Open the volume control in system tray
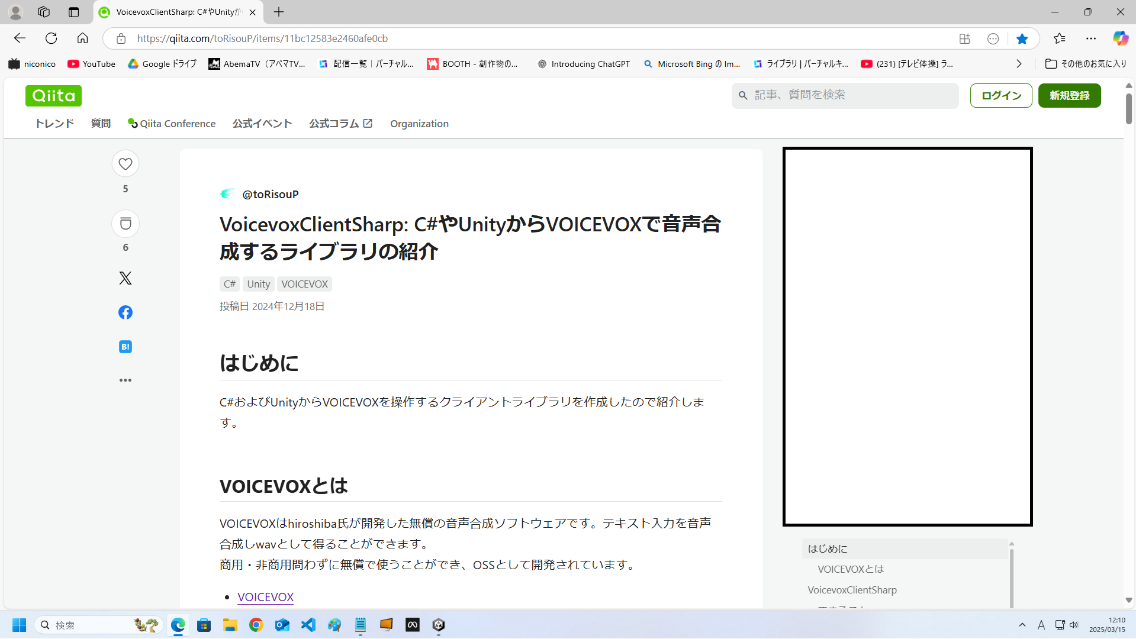This screenshot has height=639, width=1136. click(x=1074, y=625)
